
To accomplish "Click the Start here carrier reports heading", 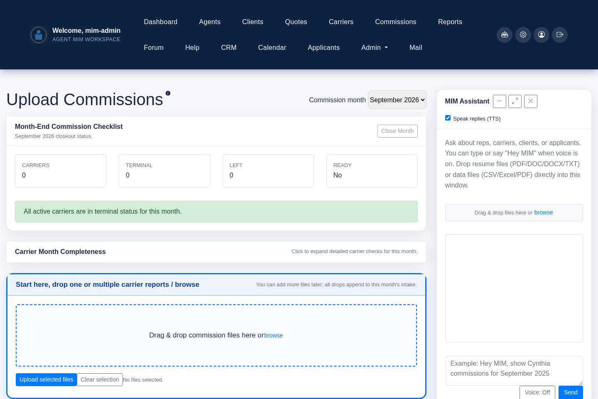I will pyautogui.click(x=108, y=285).
